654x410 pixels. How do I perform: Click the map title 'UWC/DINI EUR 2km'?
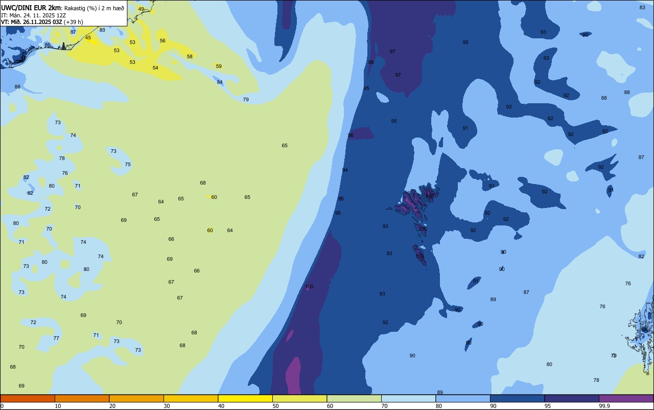click(32, 8)
